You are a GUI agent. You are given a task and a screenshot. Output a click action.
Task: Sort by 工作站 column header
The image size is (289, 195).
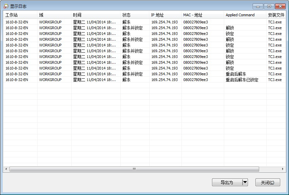pyautogui.click(x=20, y=15)
